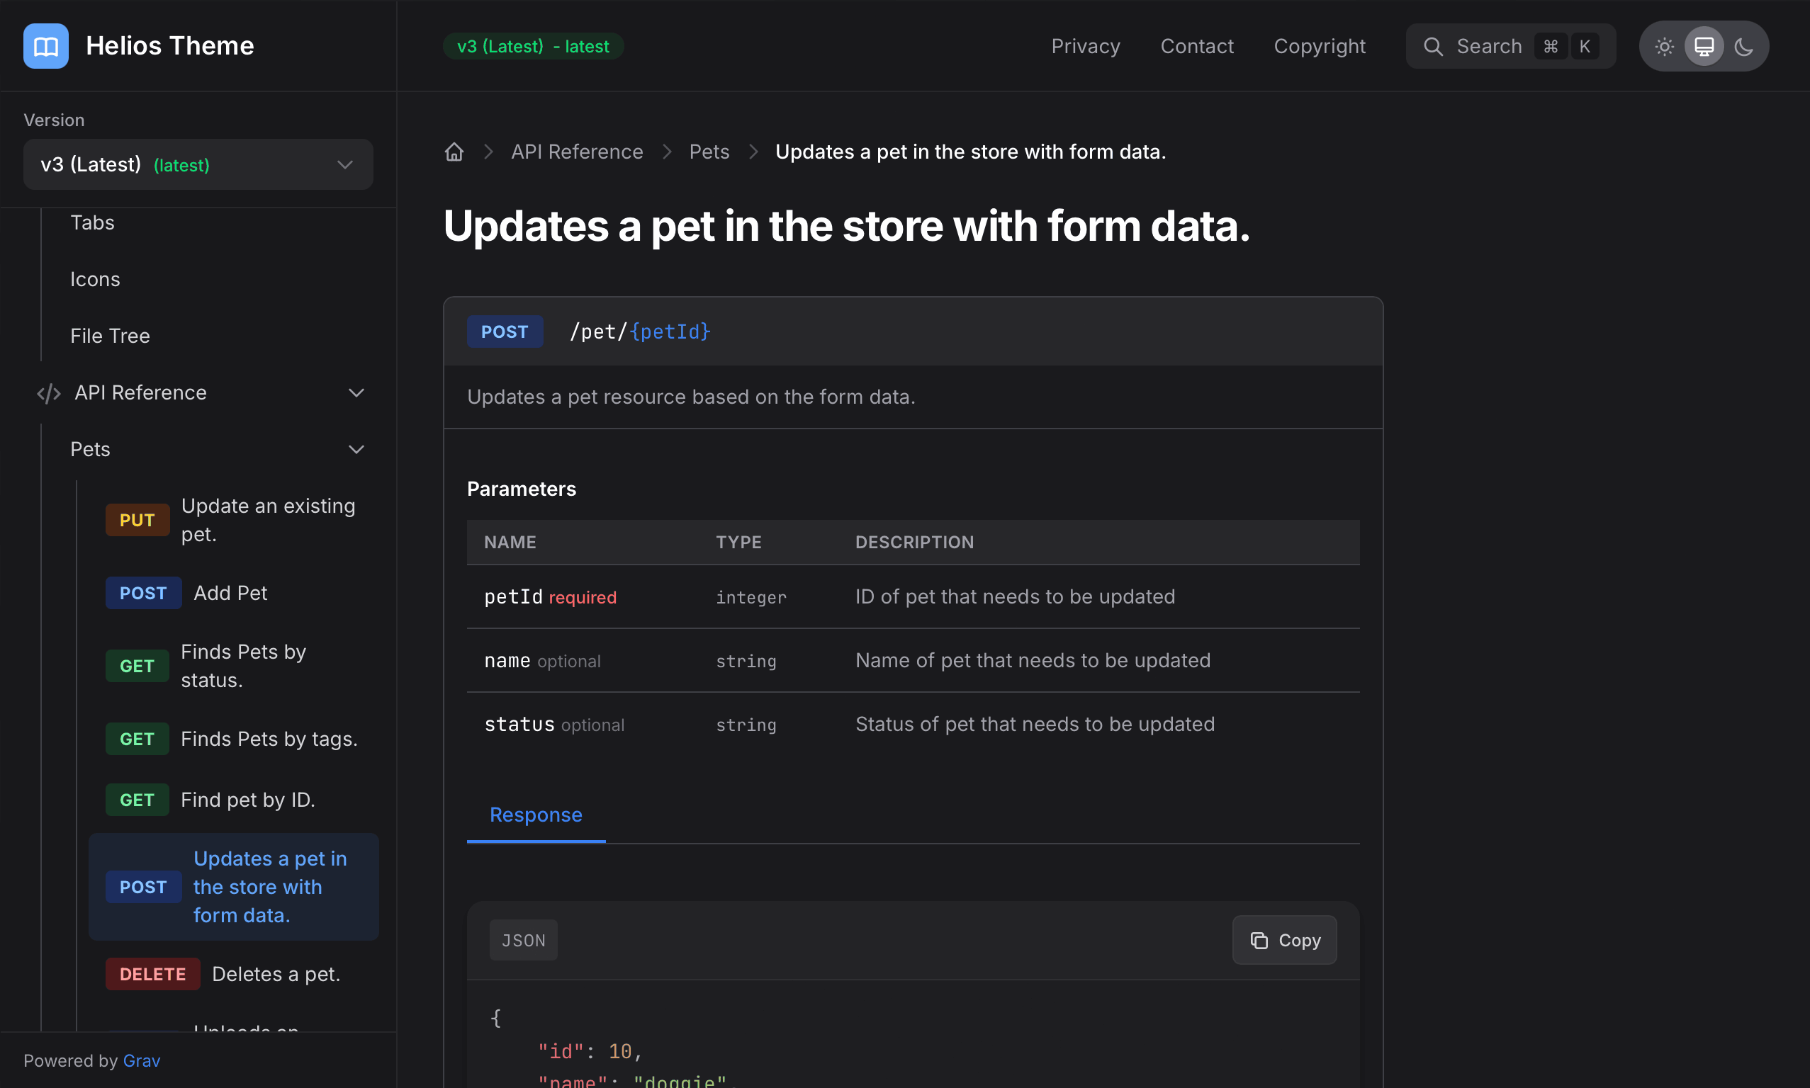Viewport: 1810px width, 1088px height.
Task: Open File Tree in the sidebar
Action: (110, 336)
